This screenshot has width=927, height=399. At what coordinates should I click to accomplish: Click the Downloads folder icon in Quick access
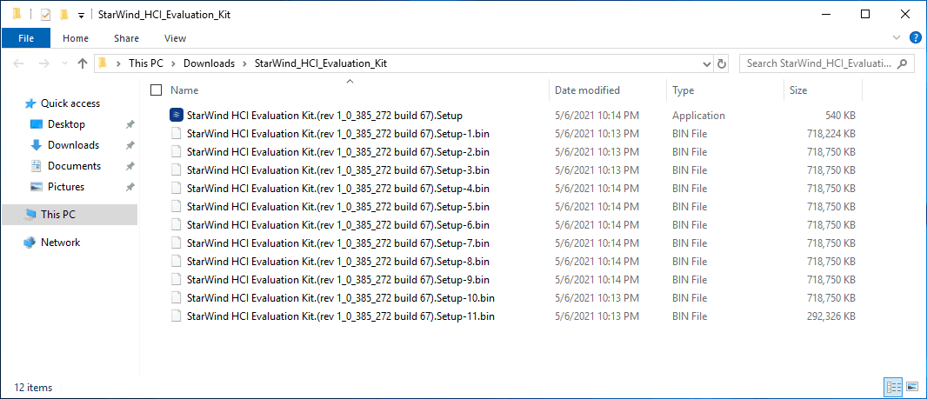pyautogui.click(x=37, y=145)
